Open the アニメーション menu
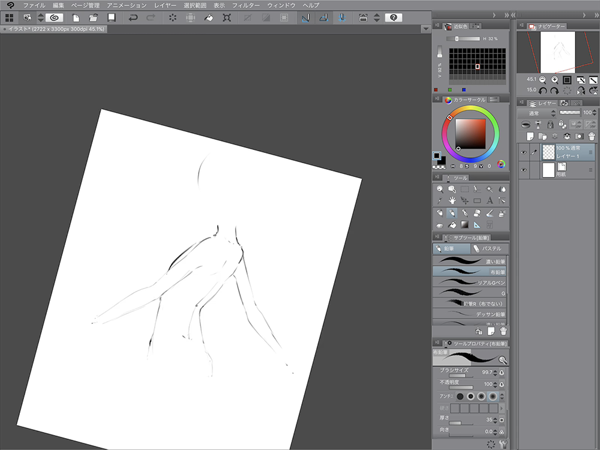The height and width of the screenshot is (450, 600). click(127, 5)
